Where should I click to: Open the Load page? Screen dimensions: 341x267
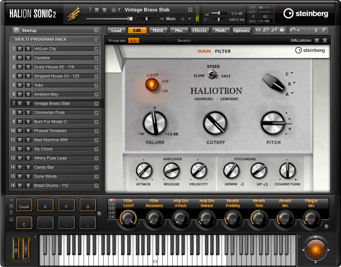click(x=116, y=30)
